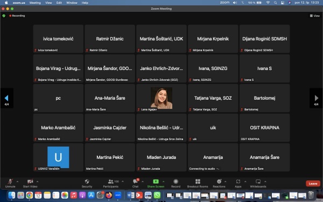This screenshot has height=202, width=323.
Task: Open the View layout options
Action: pos(315,16)
